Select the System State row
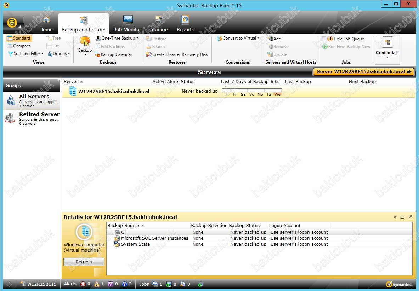This screenshot has width=419, height=291. click(x=259, y=244)
